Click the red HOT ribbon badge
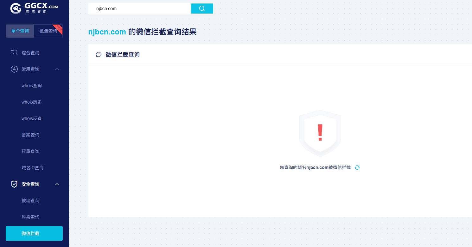The image size is (472, 247). 59,28
